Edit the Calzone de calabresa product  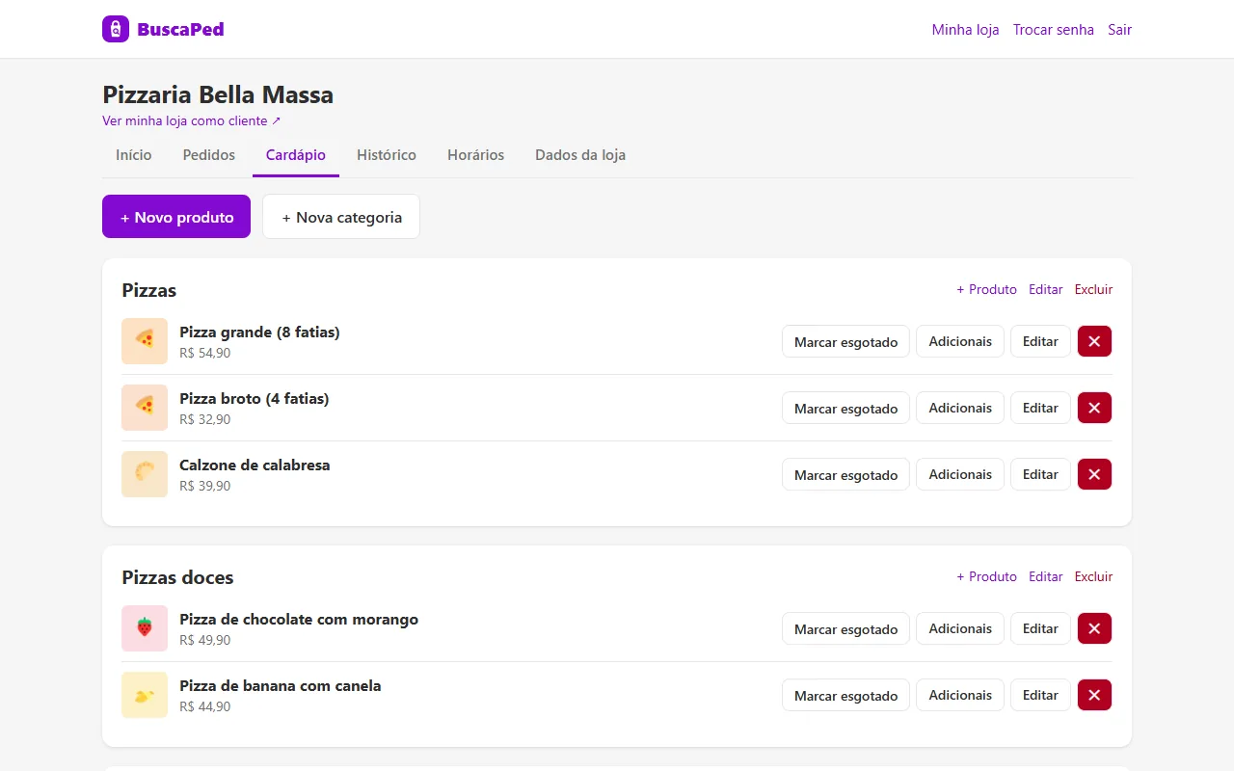[1040, 474]
